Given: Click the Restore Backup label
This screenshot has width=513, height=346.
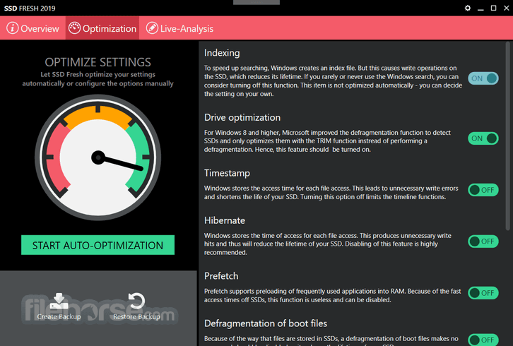Looking at the screenshot, I should 136,316.
